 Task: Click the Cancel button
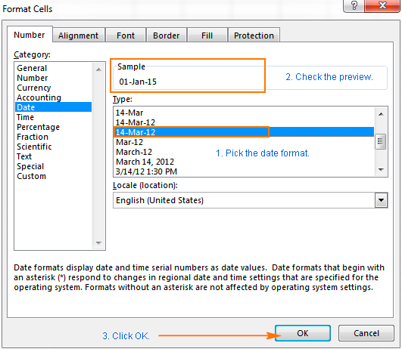coord(366,333)
